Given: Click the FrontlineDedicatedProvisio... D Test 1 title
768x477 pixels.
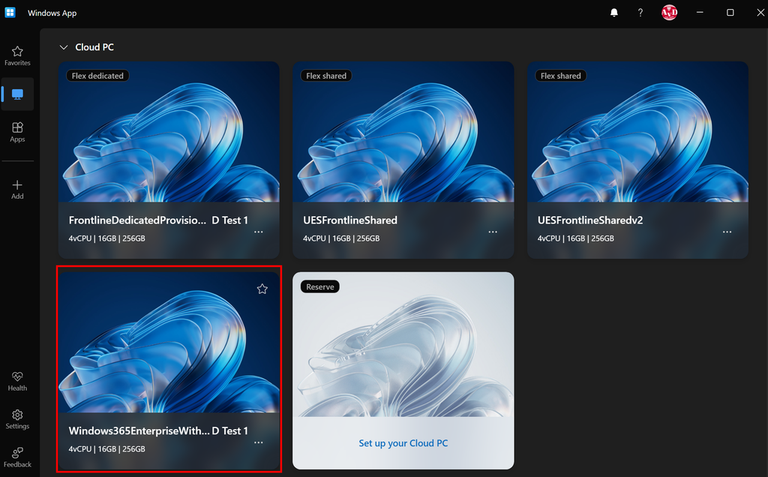Looking at the screenshot, I should 158,220.
